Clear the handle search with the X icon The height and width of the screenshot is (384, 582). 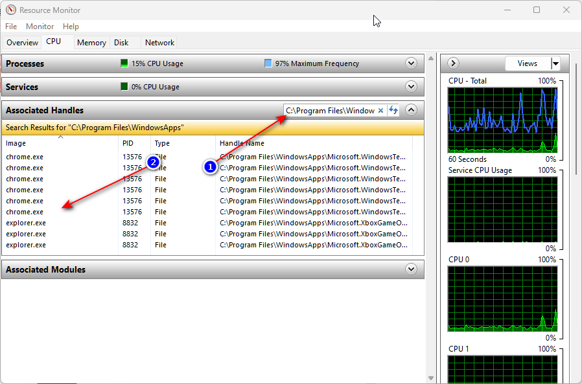(380, 111)
